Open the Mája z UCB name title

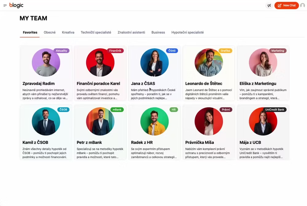[250, 142]
